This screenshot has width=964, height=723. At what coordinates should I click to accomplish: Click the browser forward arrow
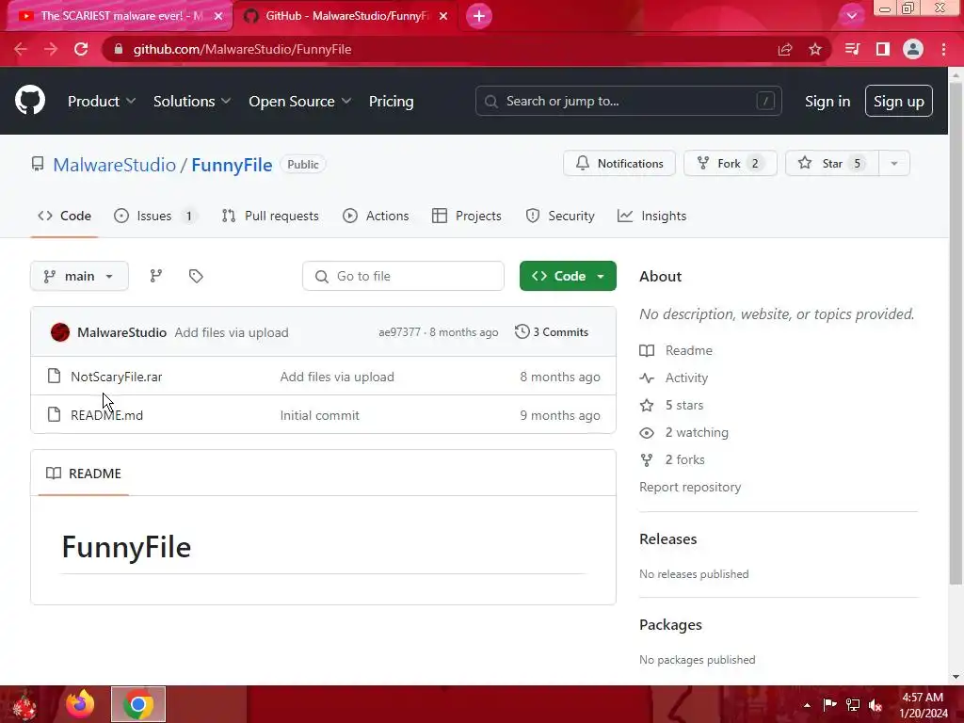(51, 49)
